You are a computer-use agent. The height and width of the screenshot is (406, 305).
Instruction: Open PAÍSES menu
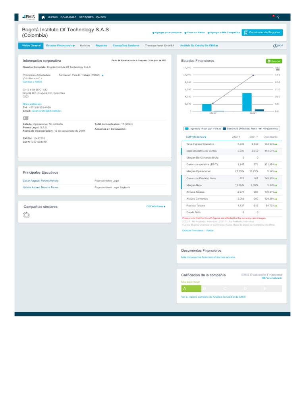click(x=101, y=17)
